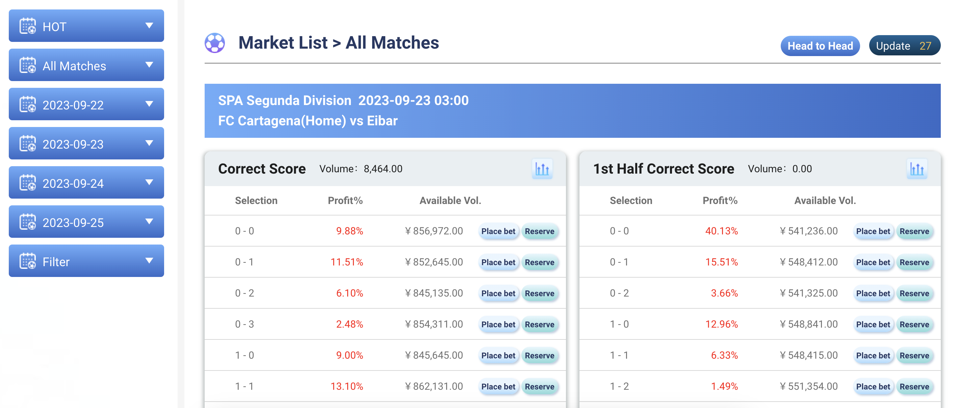Place bet on 1st Half 0 - 1

873,262
